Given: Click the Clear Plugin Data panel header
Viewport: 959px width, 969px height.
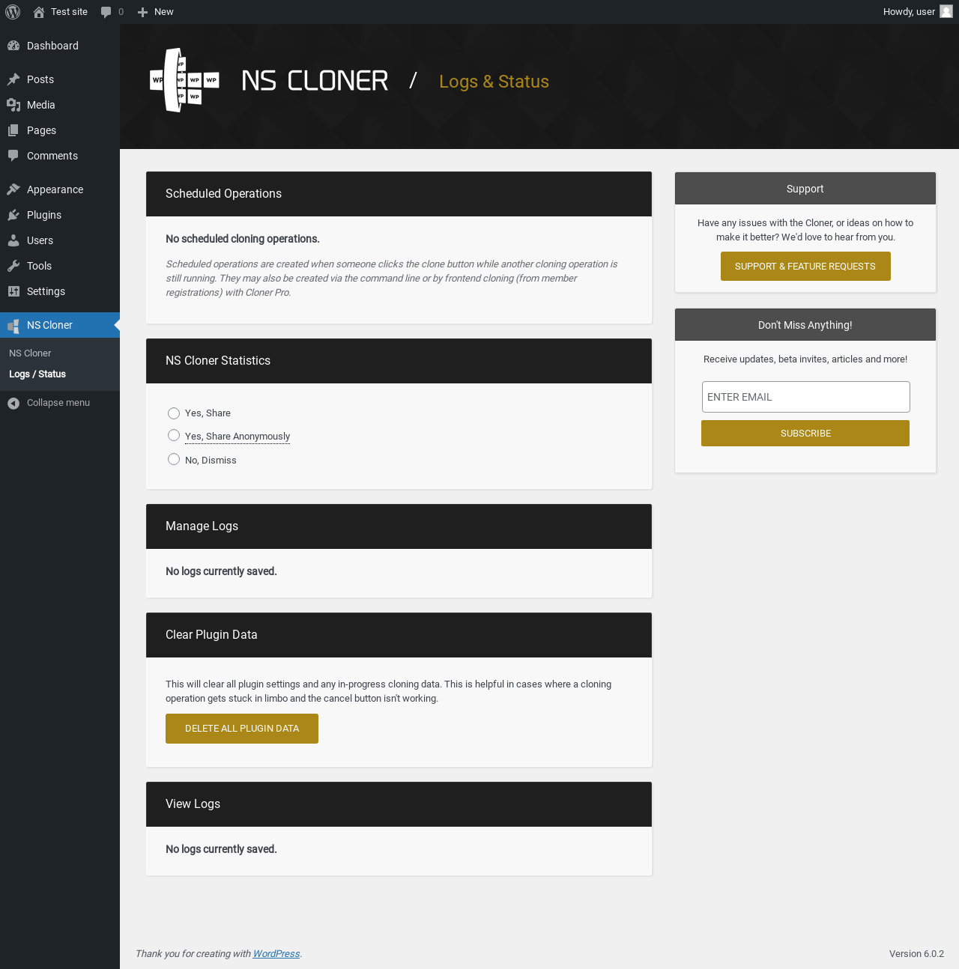Looking at the screenshot, I should click(399, 635).
